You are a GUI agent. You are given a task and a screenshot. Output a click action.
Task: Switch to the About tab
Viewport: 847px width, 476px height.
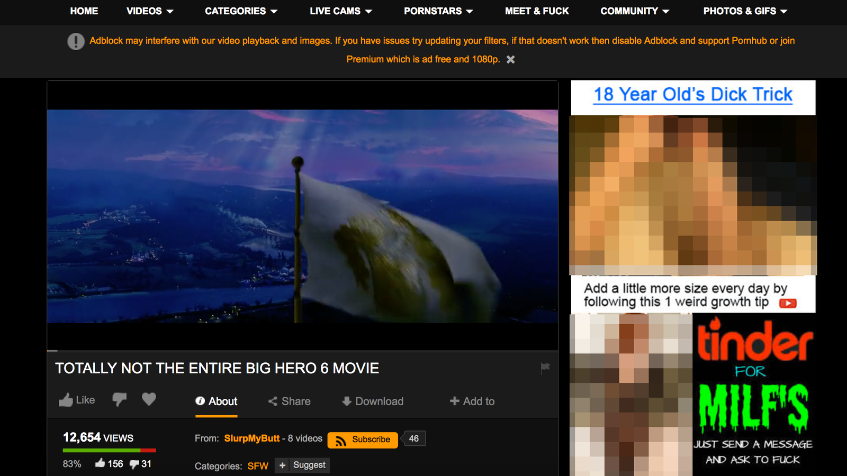click(x=216, y=401)
